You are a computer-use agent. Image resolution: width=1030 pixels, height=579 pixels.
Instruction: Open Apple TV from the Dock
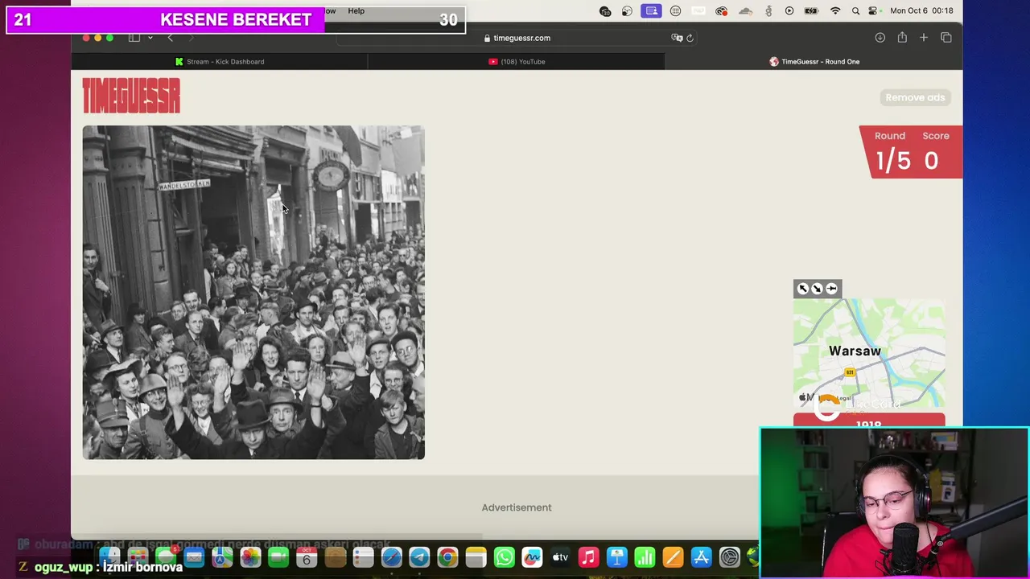[x=560, y=557]
